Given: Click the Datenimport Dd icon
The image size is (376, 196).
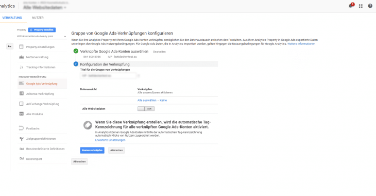Looking at the screenshot, I should 21,159.
